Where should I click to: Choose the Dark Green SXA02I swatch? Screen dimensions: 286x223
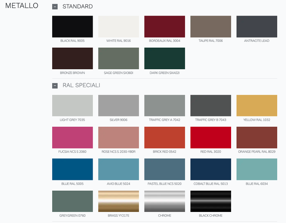(x=164, y=59)
